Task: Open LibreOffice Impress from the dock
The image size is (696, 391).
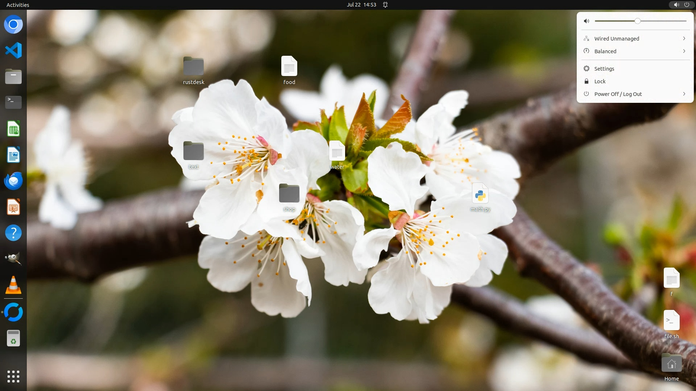Action: [x=13, y=207]
